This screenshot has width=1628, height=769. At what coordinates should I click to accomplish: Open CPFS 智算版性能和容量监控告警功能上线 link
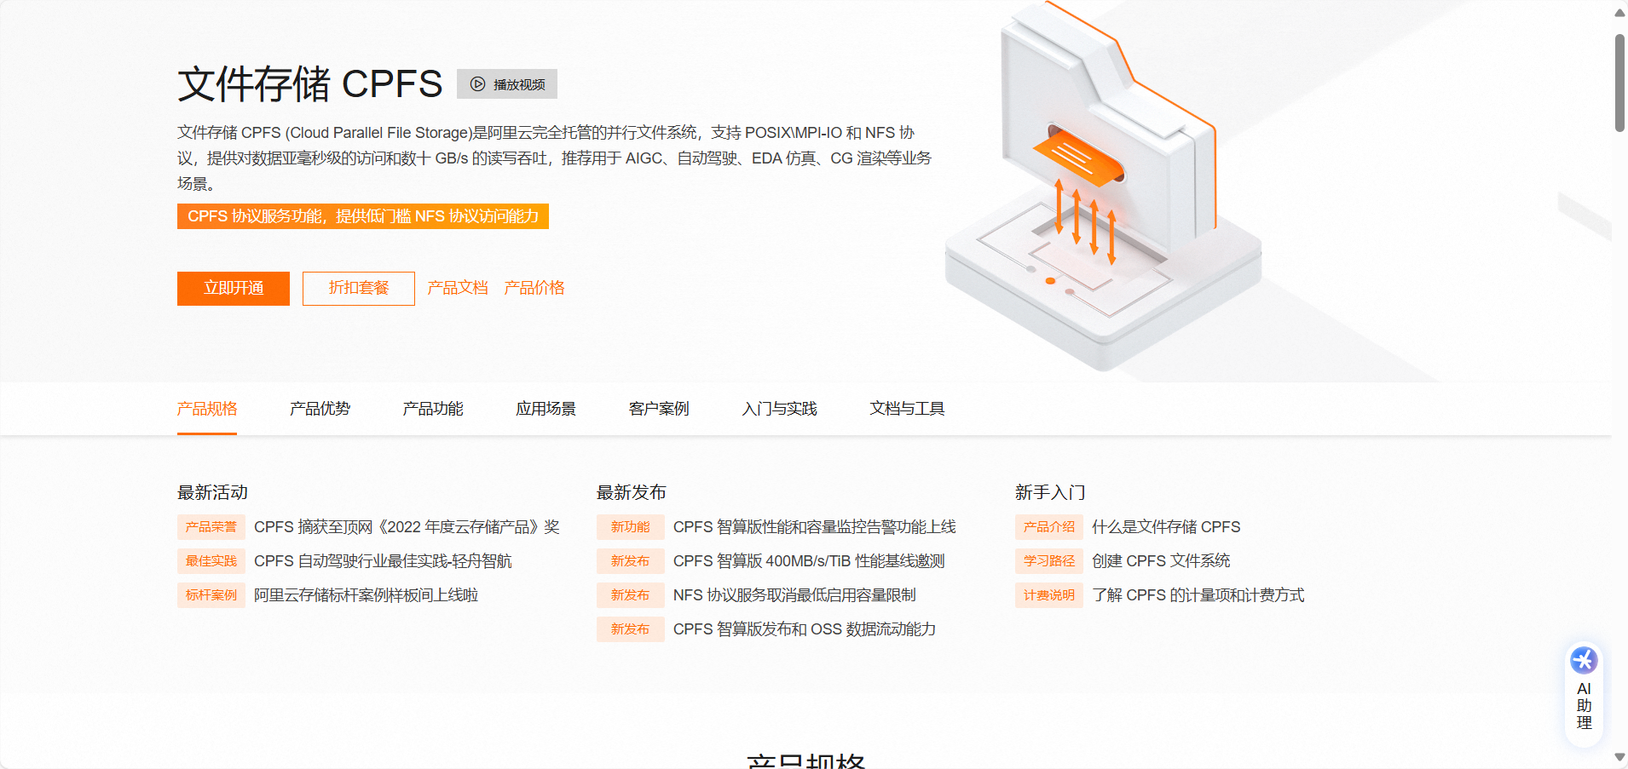[x=815, y=527]
